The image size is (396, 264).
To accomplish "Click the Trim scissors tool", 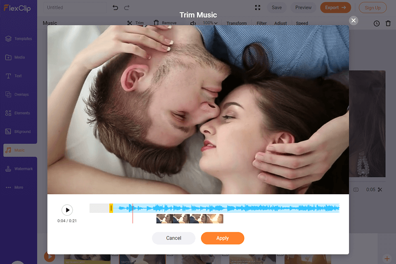I will click(136, 23).
